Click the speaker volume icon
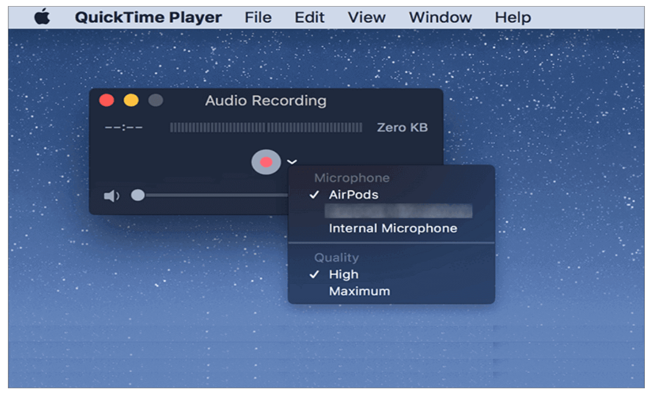 tap(112, 195)
